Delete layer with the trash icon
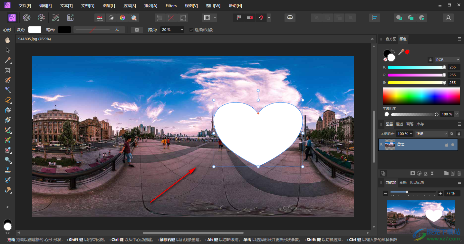Viewport: 464px width, 244px height. [x=459, y=173]
